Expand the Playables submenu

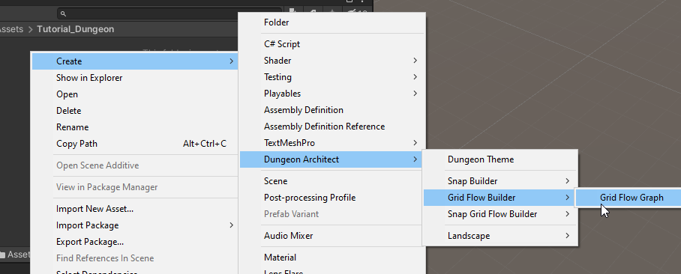click(x=331, y=94)
